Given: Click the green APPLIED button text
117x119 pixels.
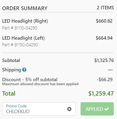Looking at the screenshot, I should [94, 109].
